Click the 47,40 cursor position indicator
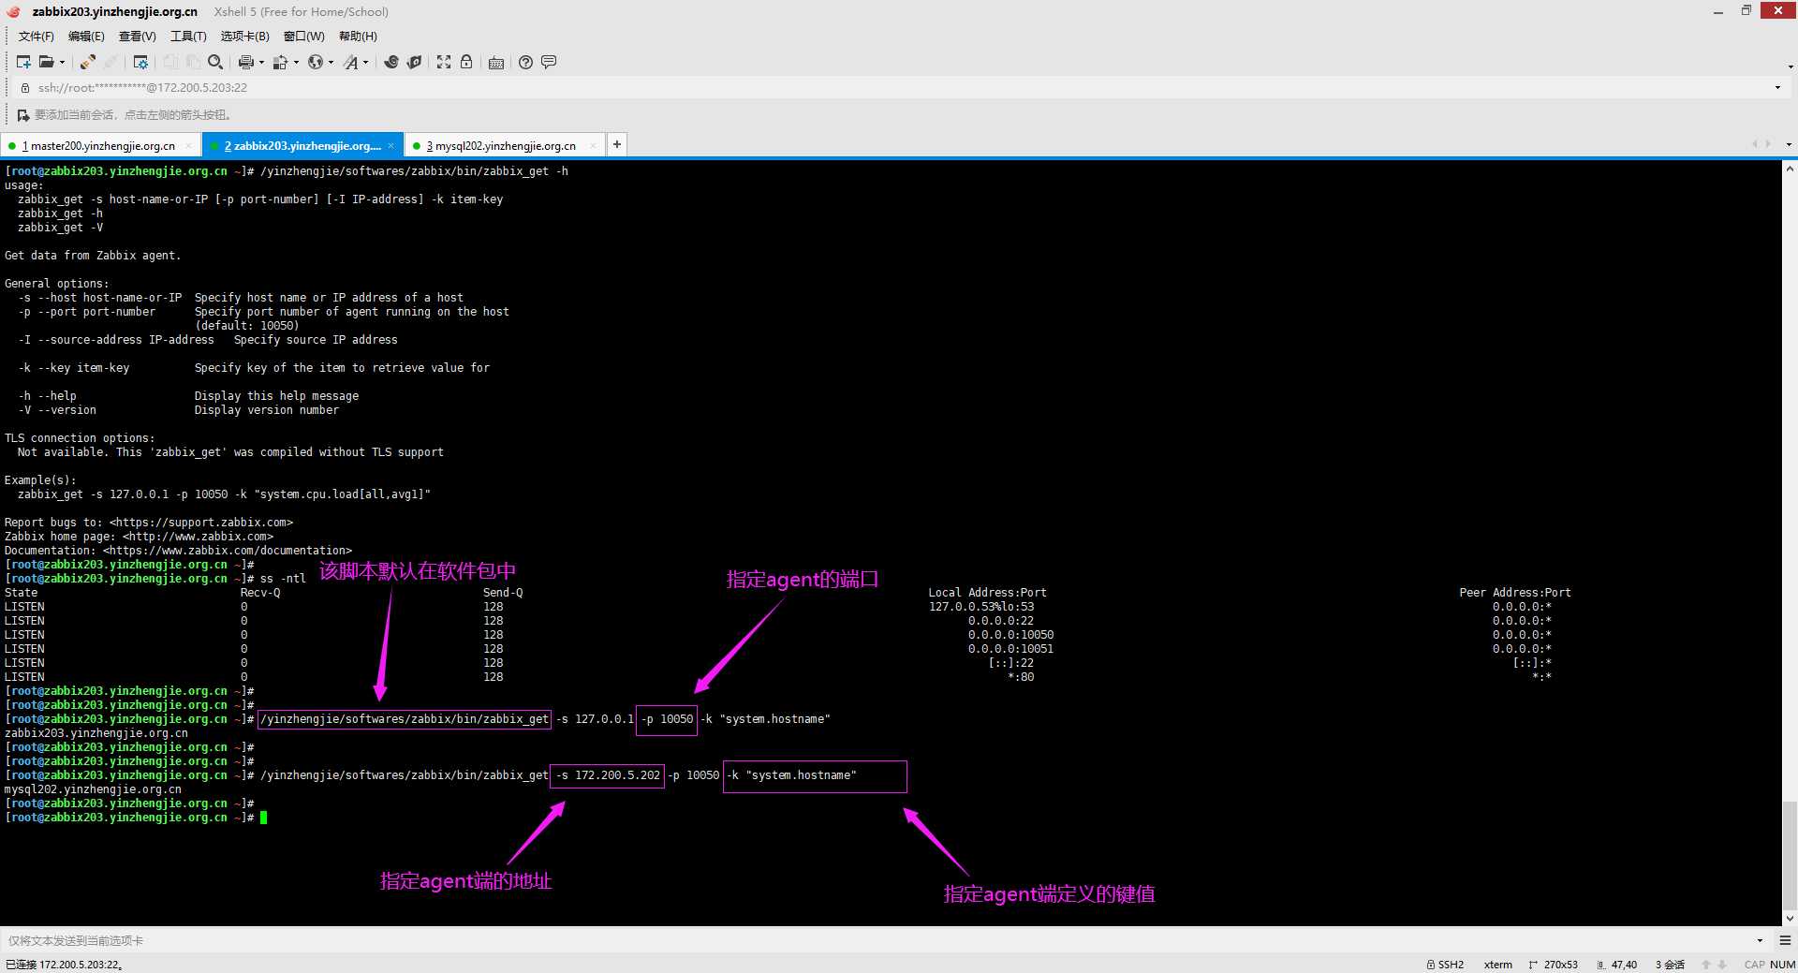This screenshot has height=973, width=1798. pos(1617,965)
